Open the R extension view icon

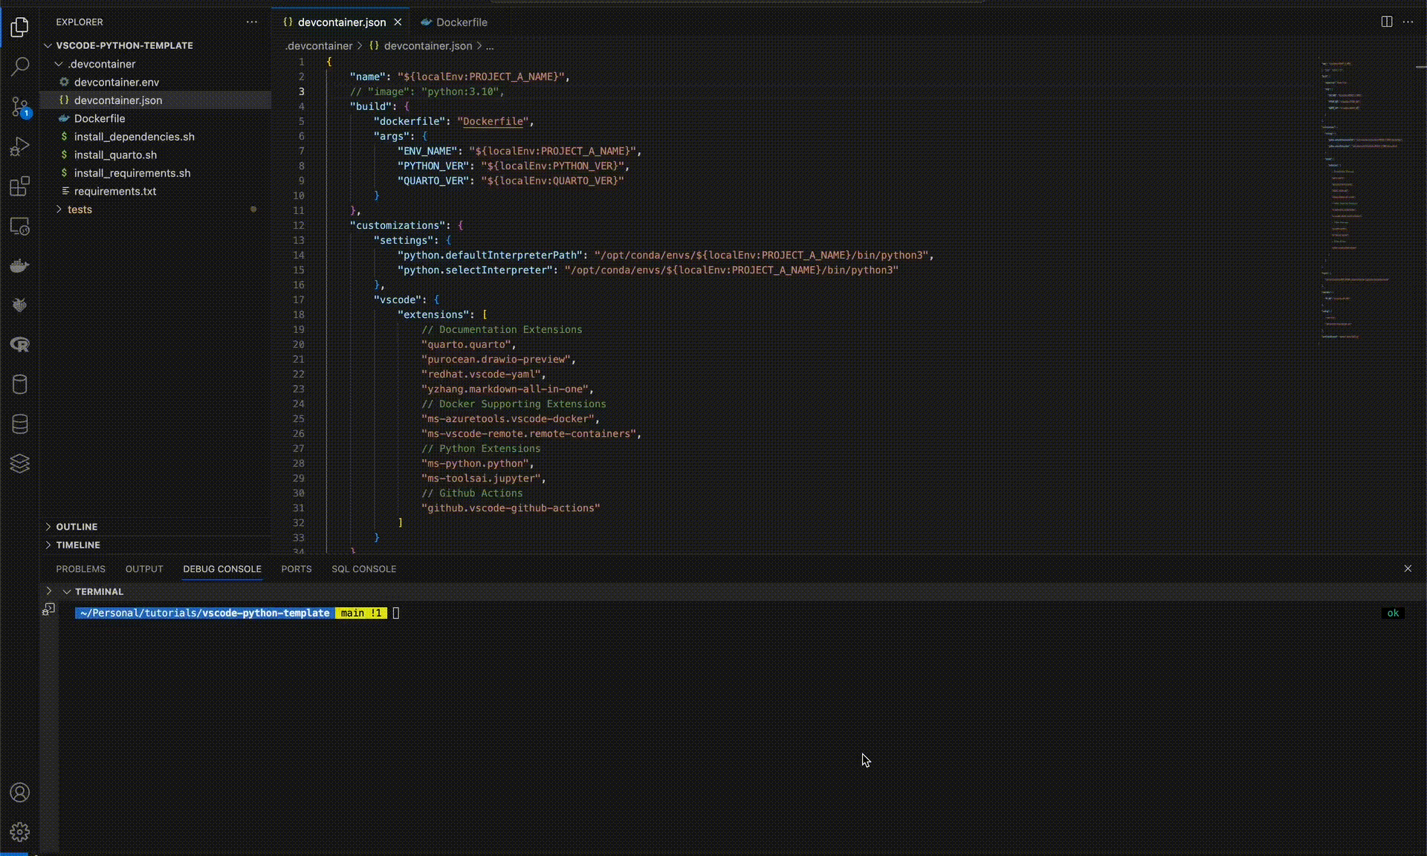20,345
